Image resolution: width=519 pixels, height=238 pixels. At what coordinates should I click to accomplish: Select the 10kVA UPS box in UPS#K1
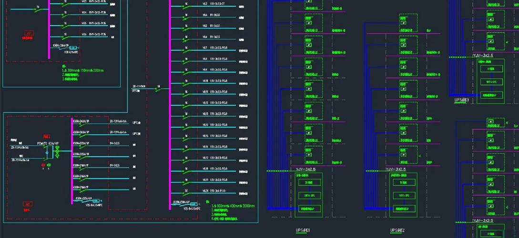(306, 196)
